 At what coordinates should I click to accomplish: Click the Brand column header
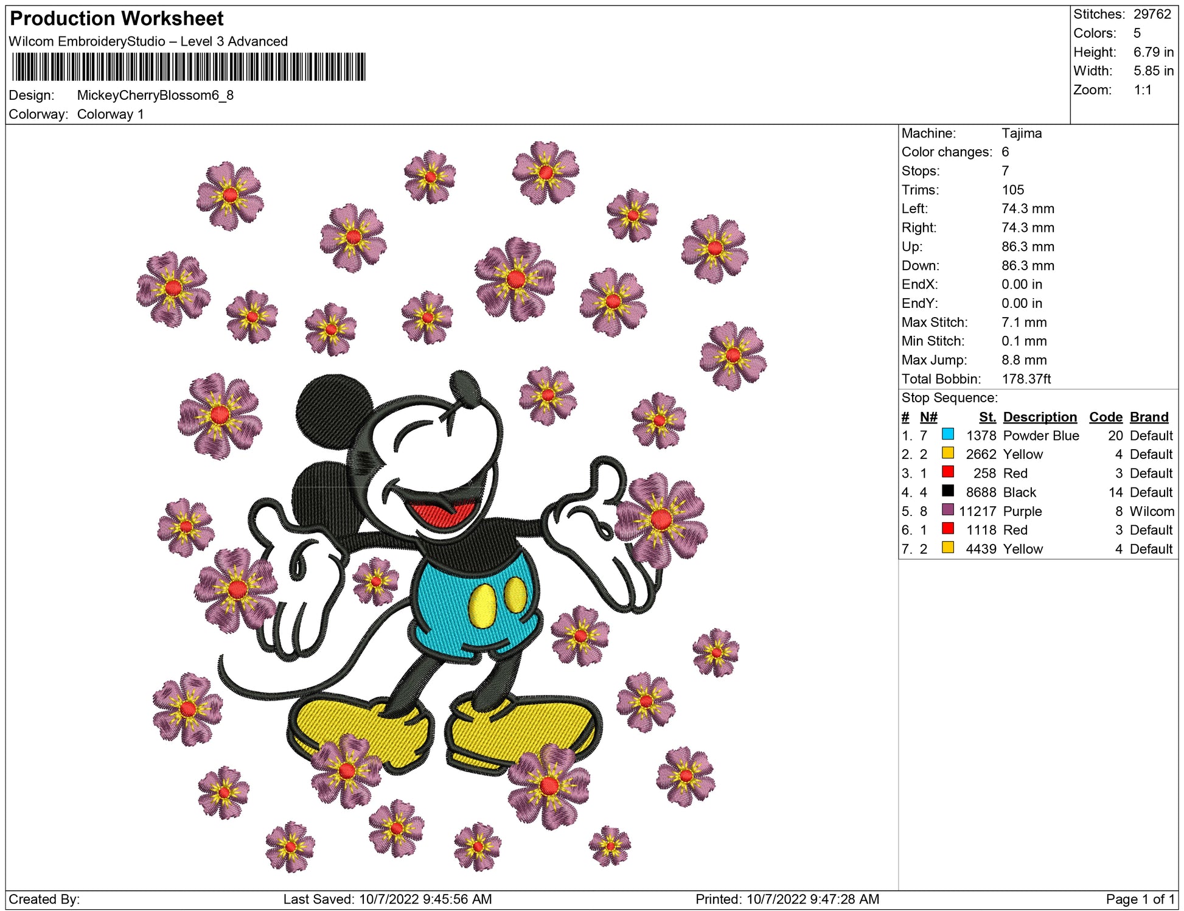tap(1149, 417)
